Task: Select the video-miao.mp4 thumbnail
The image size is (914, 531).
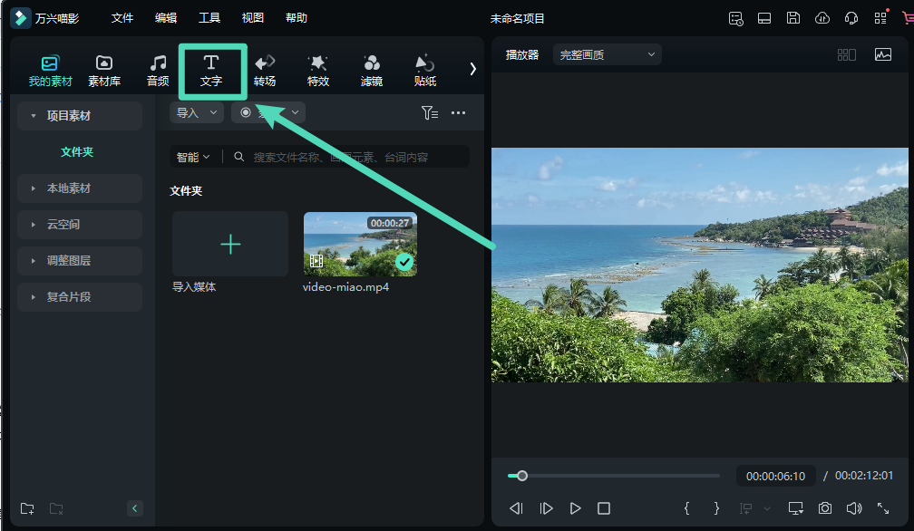Action: (360, 244)
